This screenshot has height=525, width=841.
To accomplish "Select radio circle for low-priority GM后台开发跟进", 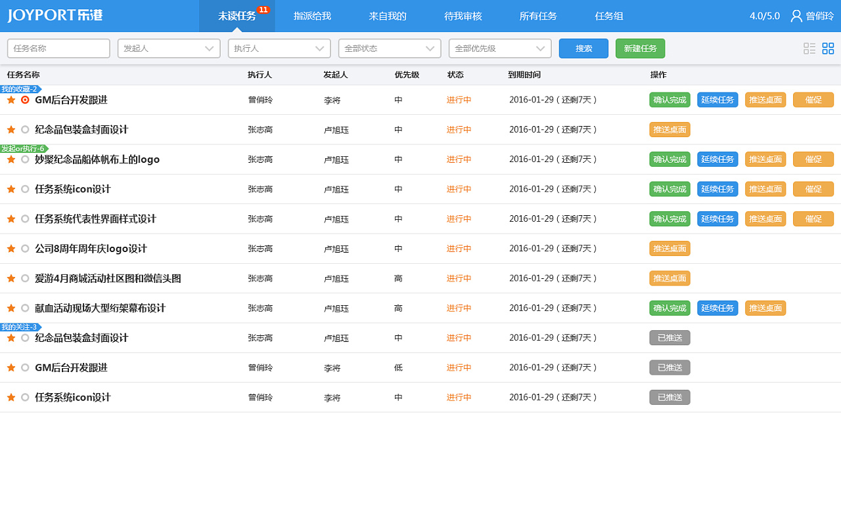I will pyautogui.click(x=25, y=367).
